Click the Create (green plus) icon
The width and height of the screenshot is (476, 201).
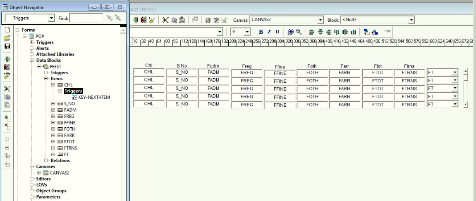[x=7, y=119]
